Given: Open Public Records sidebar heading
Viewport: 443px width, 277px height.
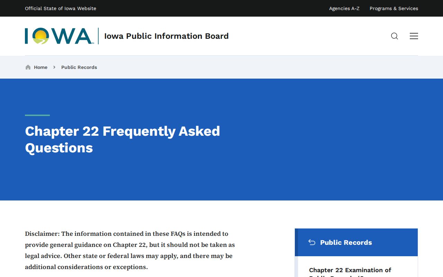Looking at the screenshot, I should pyautogui.click(x=346, y=242).
